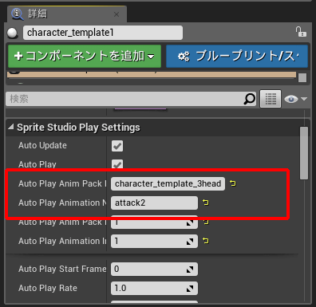Click the white sphere actor icon
The height and width of the screenshot is (307, 316).
point(12,33)
